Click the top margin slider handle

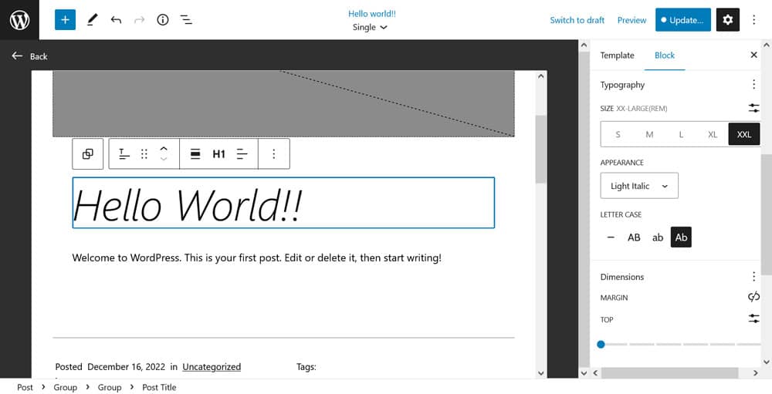pyautogui.click(x=601, y=344)
